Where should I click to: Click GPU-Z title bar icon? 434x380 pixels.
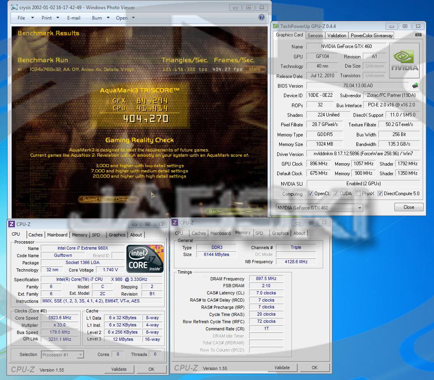click(x=276, y=26)
